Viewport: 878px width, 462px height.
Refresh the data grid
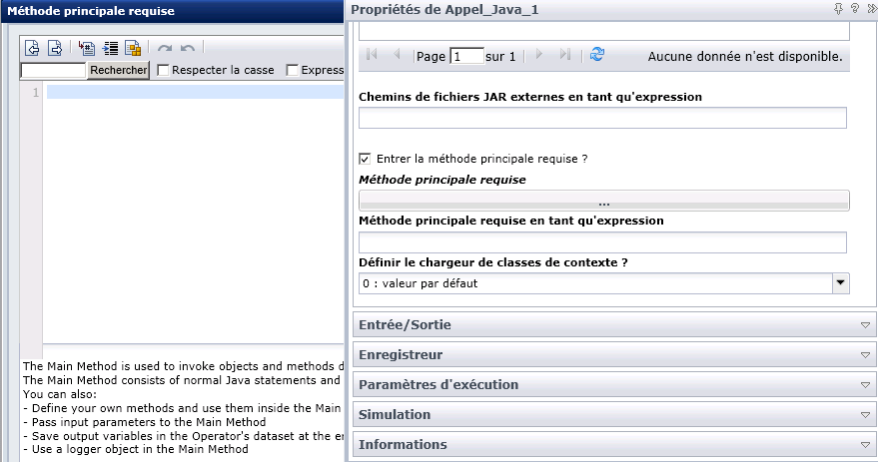pos(597,54)
